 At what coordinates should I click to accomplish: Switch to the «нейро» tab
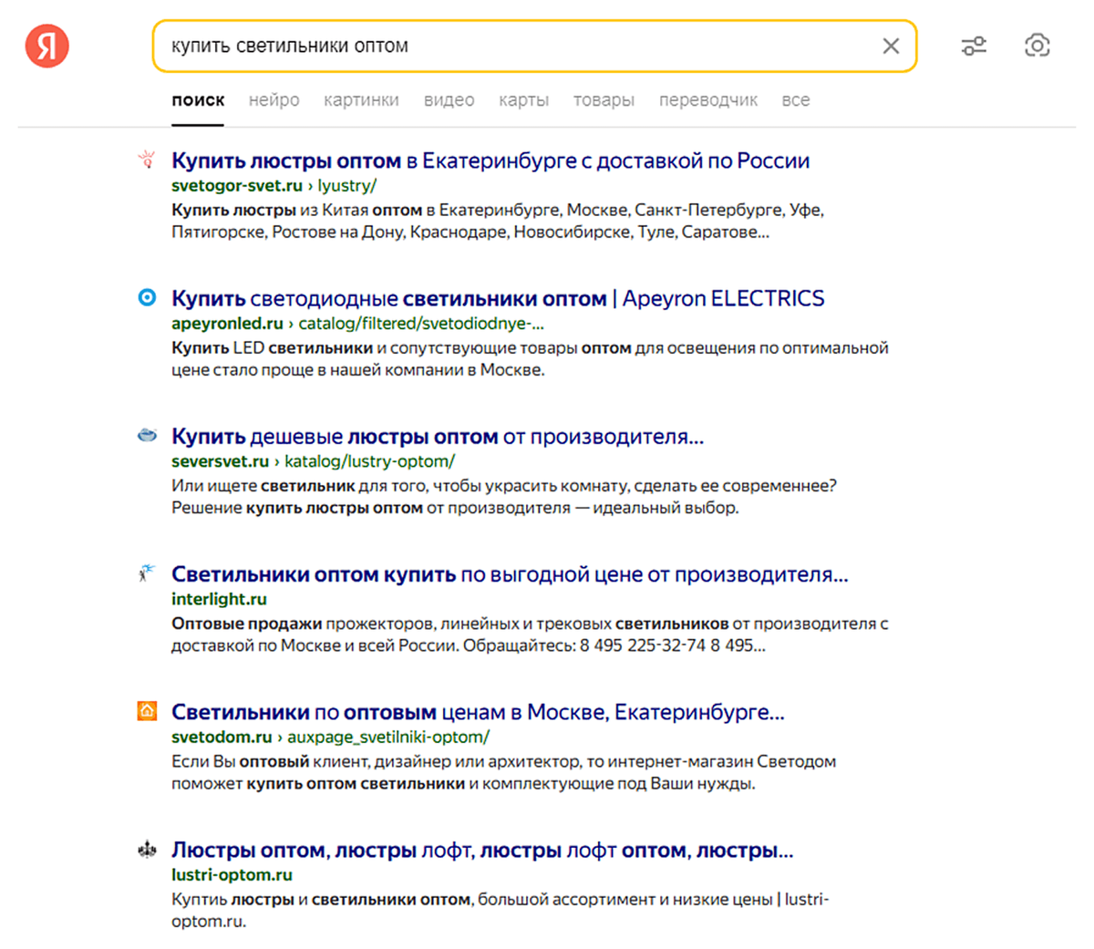click(x=273, y=100)
